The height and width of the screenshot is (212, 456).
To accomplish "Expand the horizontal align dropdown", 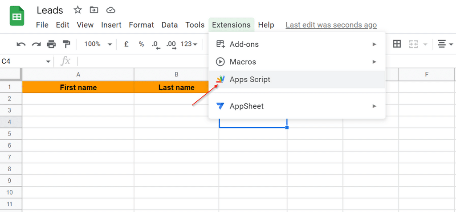I will (445, 44).
